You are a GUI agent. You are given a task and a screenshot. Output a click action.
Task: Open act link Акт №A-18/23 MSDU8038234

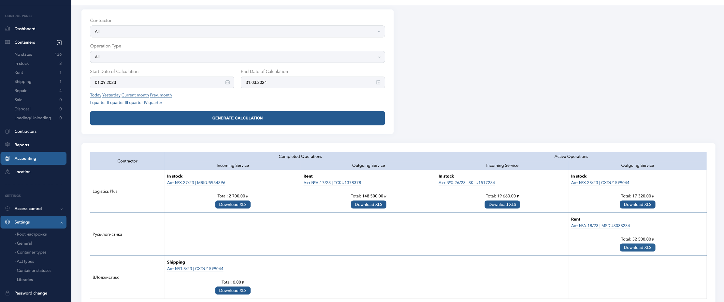coord(601,225)
